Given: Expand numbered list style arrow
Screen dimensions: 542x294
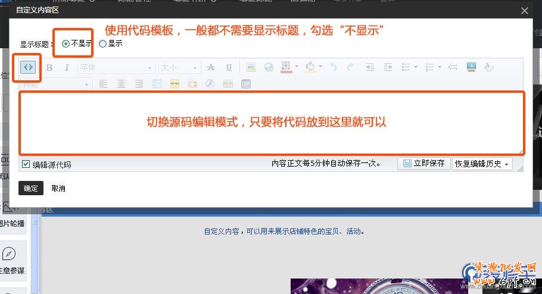Looking at the screenshot, I should (x=440, y=67).
